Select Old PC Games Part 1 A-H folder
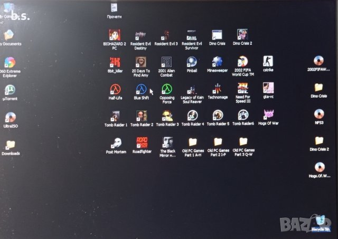The image size is (338, 239). tap(192, 142)
